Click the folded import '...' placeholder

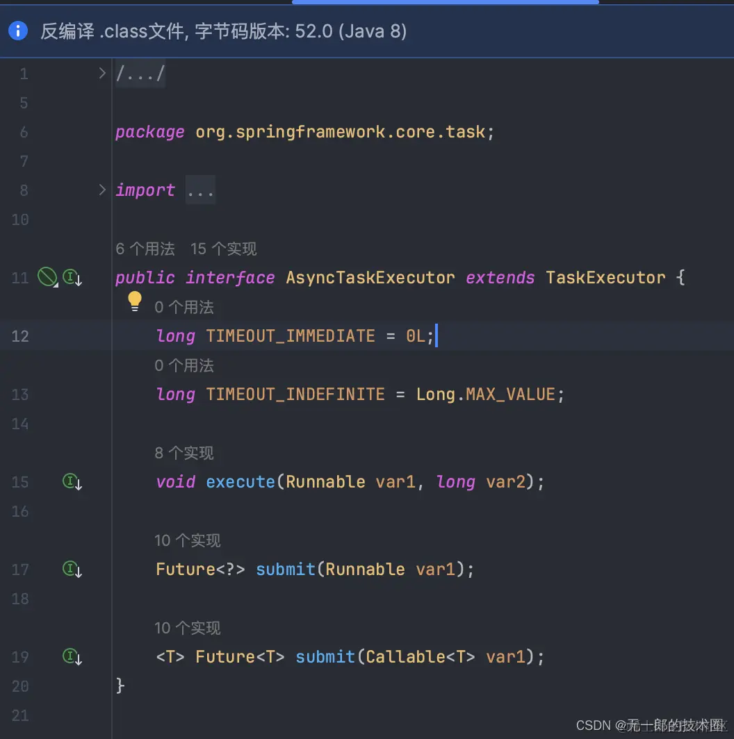(x=200, y=190)
